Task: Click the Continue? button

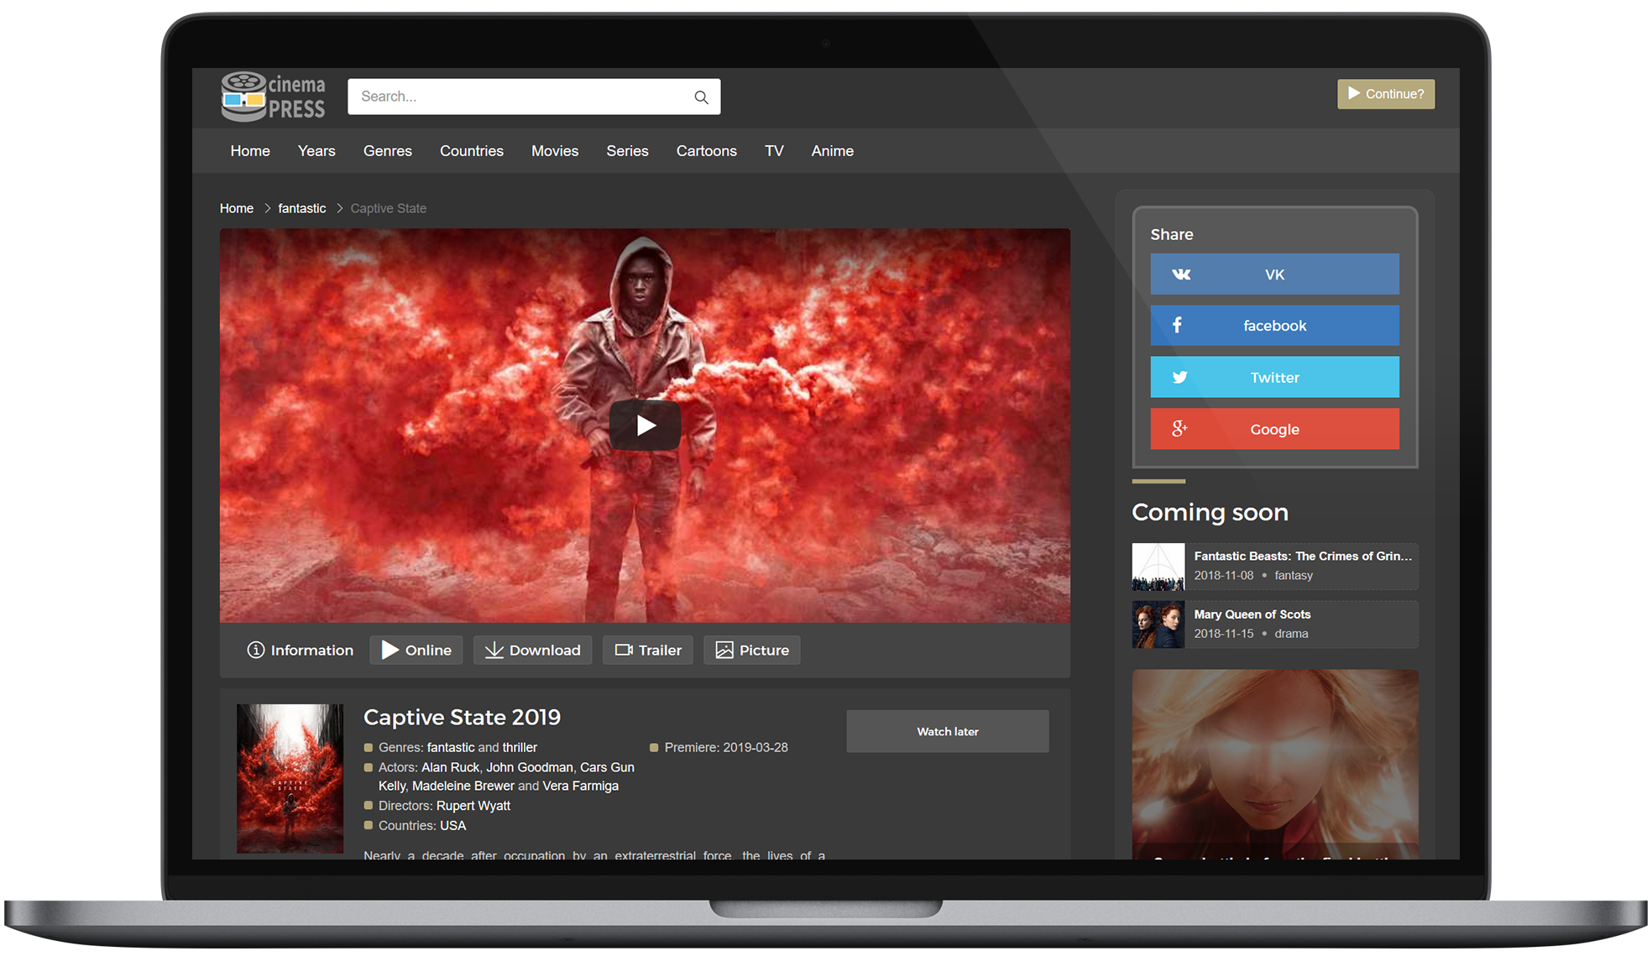Action: [x=1385, y=94]
